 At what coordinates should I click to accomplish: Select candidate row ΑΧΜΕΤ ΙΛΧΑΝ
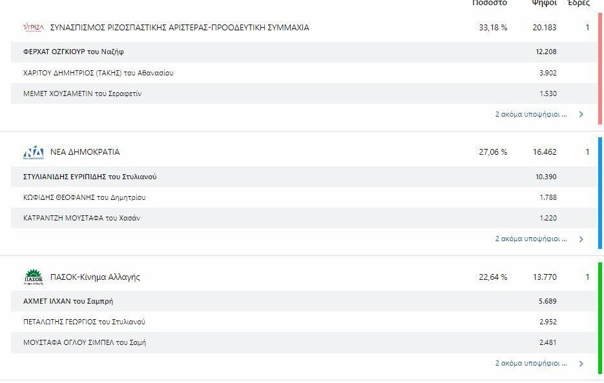(x=304, y=301)
